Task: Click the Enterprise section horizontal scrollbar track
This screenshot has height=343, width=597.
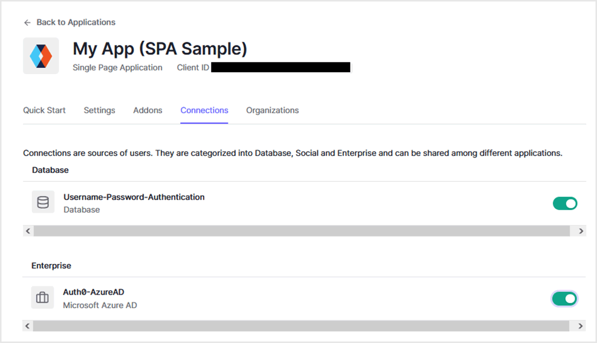Action: pyautogui.click(x=301, y=326)
